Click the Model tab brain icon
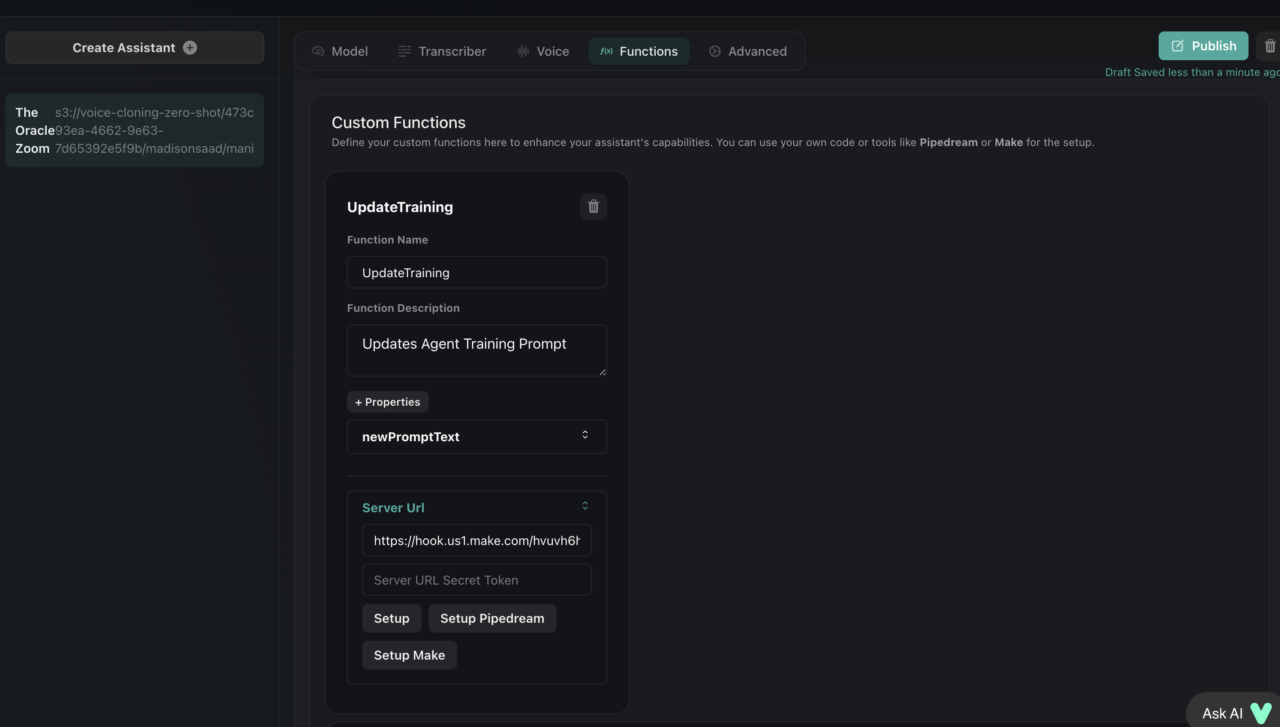The height and width of the screenshot is (727, 1280). tap(318, 51)
